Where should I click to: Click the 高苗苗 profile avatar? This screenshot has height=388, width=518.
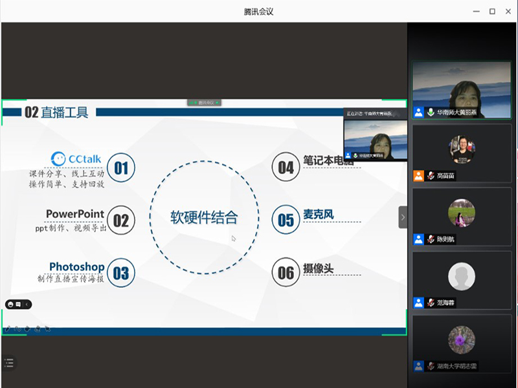tap(462, 149)
